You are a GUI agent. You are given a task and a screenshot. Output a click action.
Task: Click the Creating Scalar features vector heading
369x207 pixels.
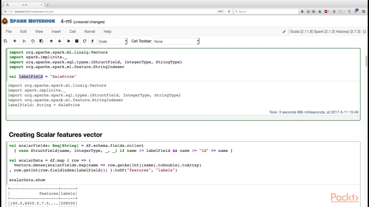pyautogui.click(x=56, y=135)
